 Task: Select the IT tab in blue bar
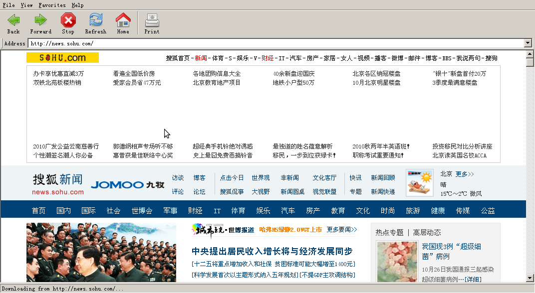point(217,211)
